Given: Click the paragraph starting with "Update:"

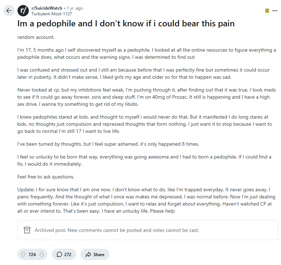Looking at the screenshot, I should pos(146,200).
